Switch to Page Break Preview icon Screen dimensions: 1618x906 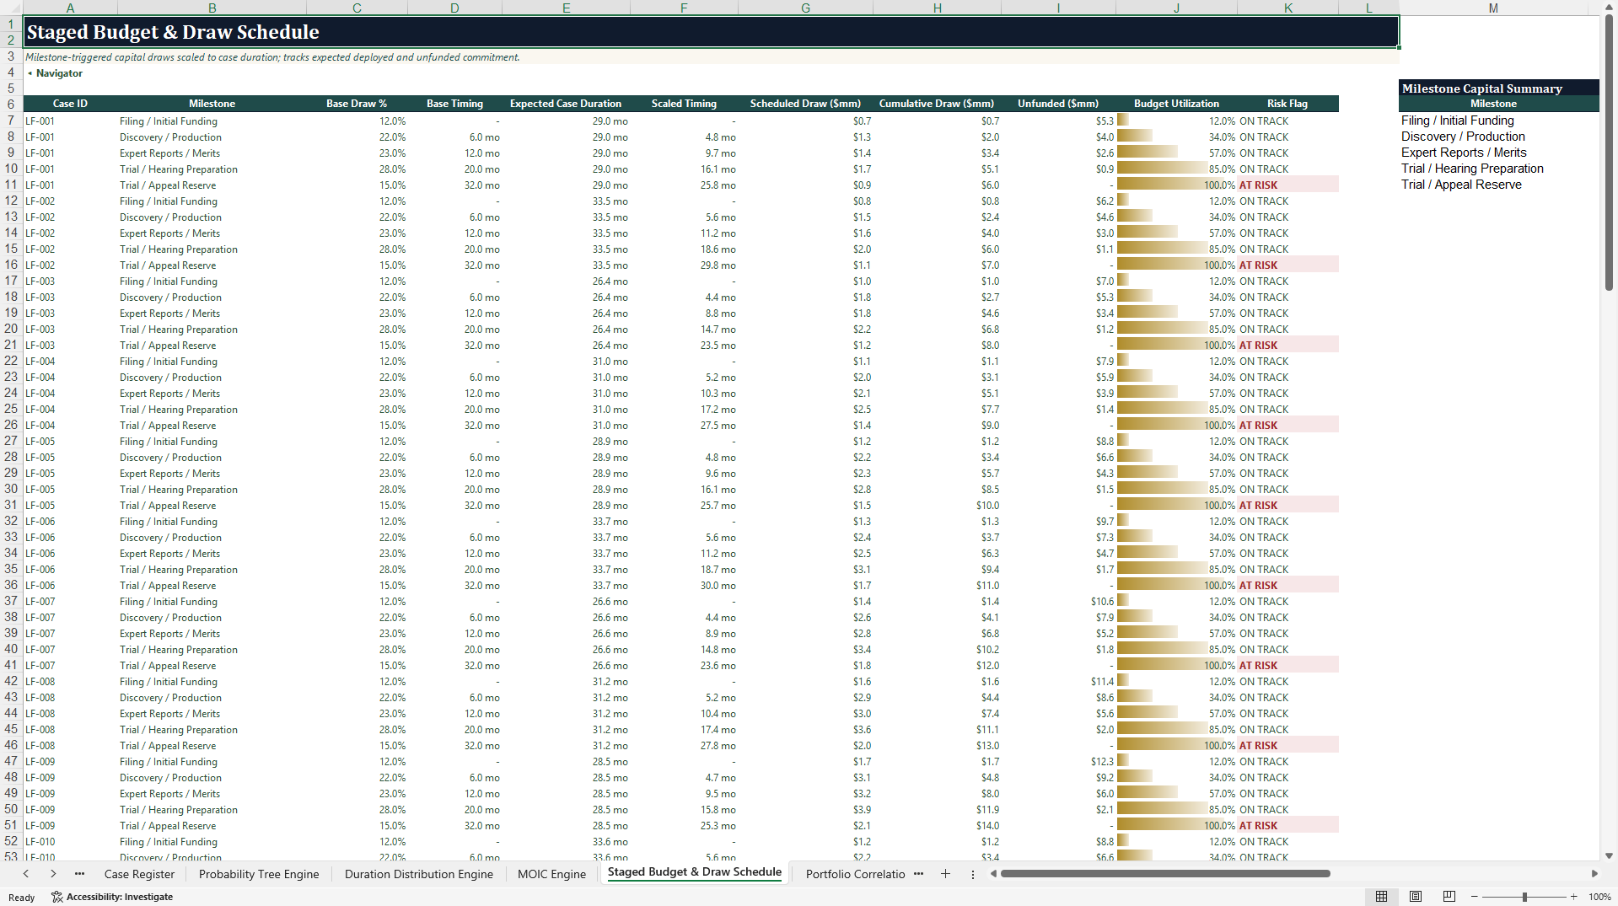click(x=1449, y=897)
